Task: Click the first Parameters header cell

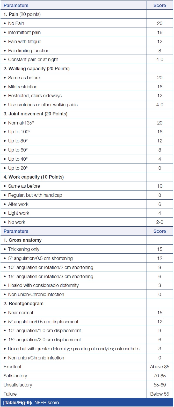Action: (16, 5)
